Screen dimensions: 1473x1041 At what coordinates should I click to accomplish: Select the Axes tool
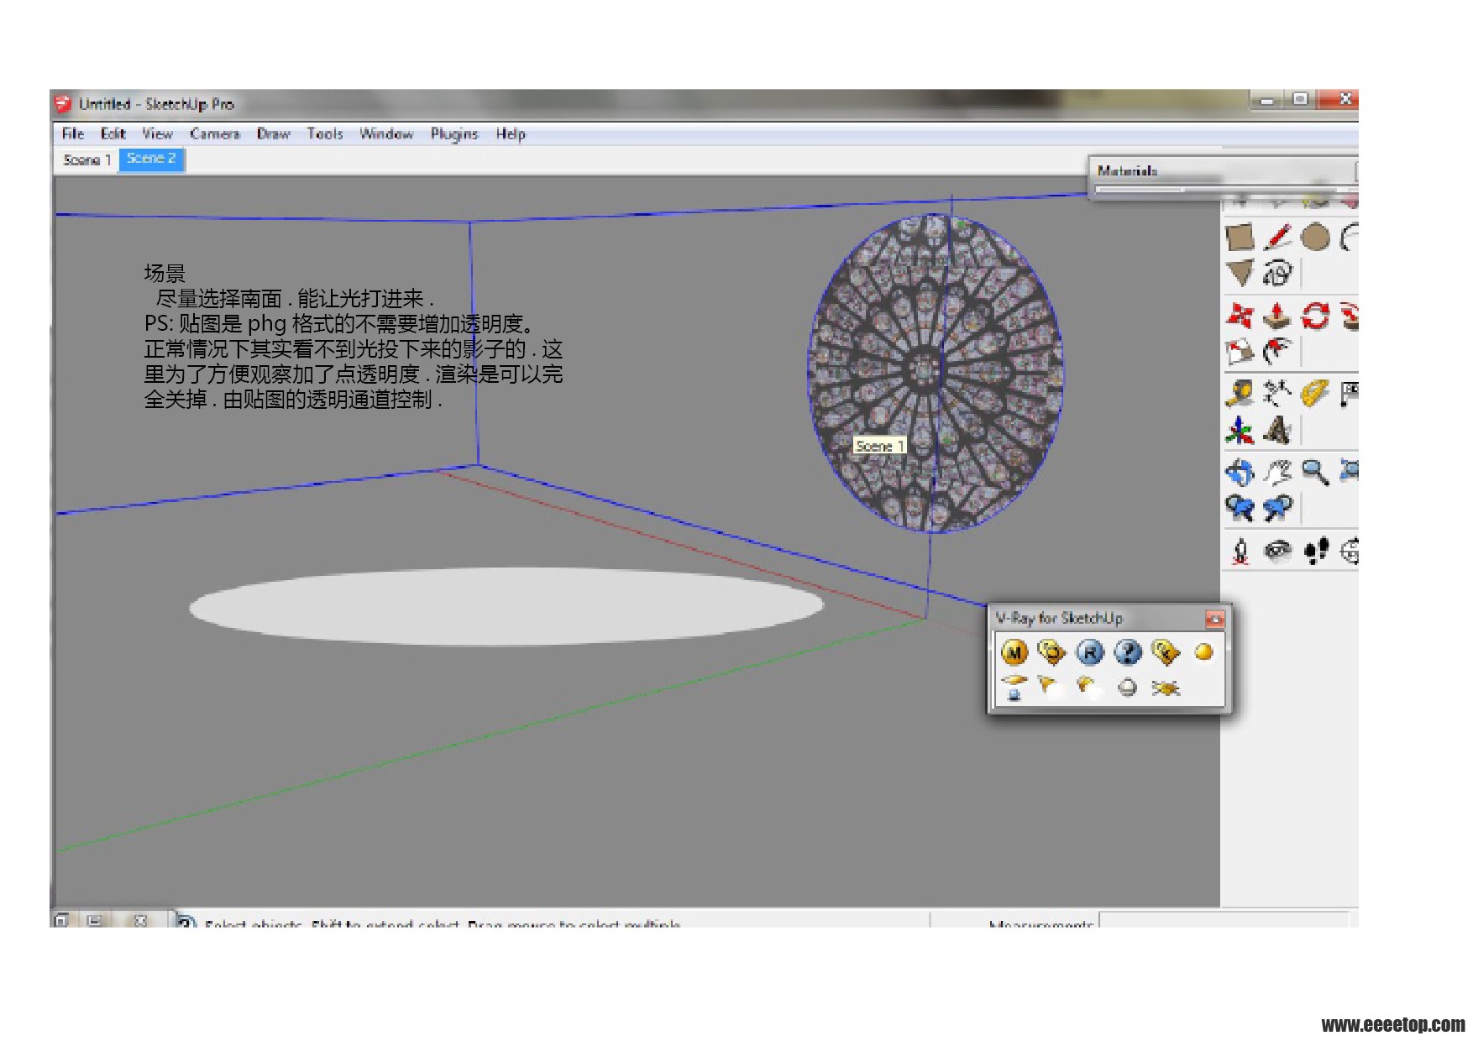coord(1240,431)
